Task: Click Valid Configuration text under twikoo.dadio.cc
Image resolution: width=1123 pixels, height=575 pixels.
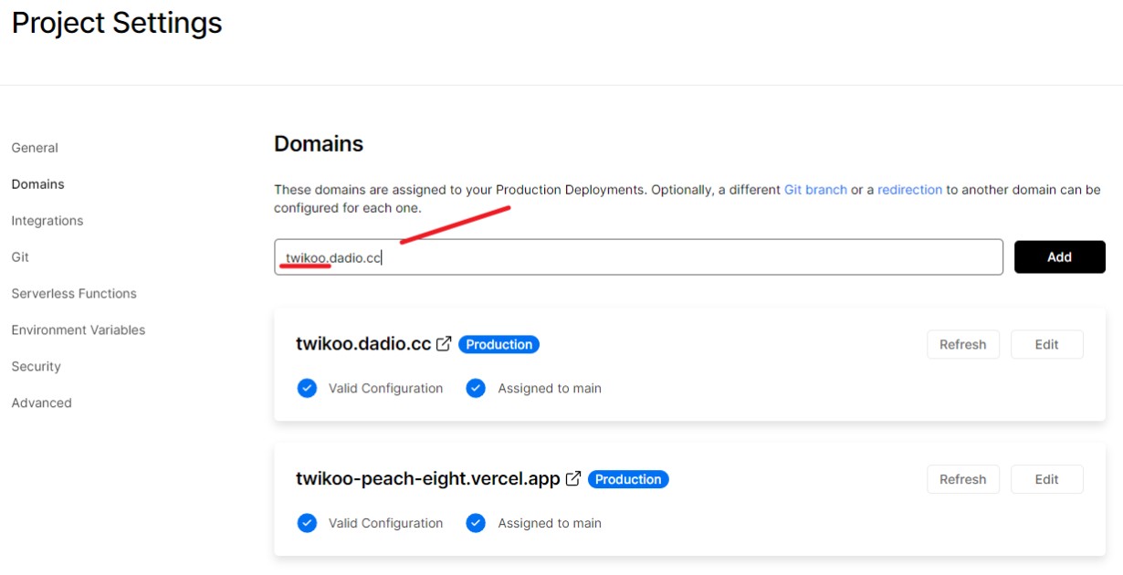Action: click(385, 388)
